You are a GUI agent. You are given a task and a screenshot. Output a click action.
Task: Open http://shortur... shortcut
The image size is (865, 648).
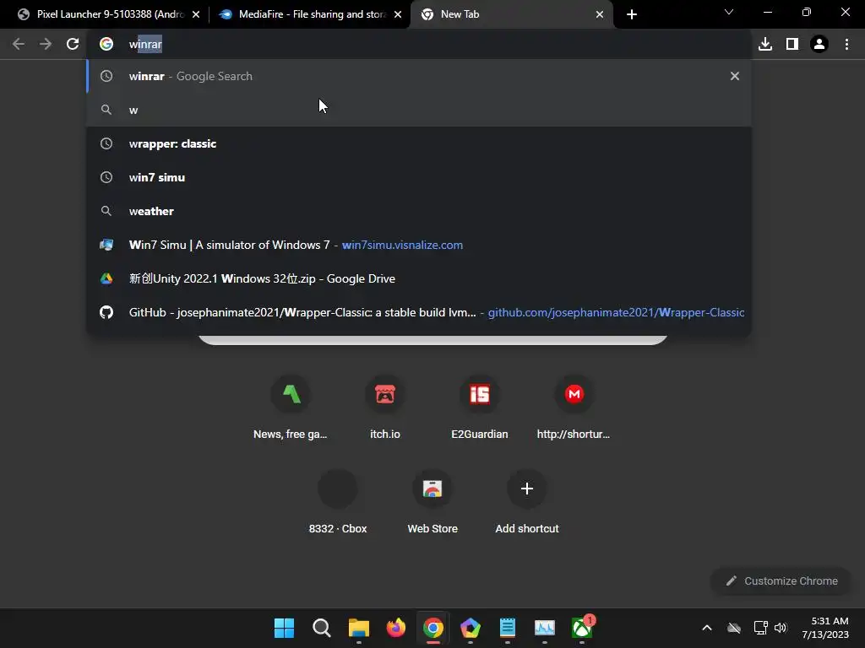[x=574, y=408]
